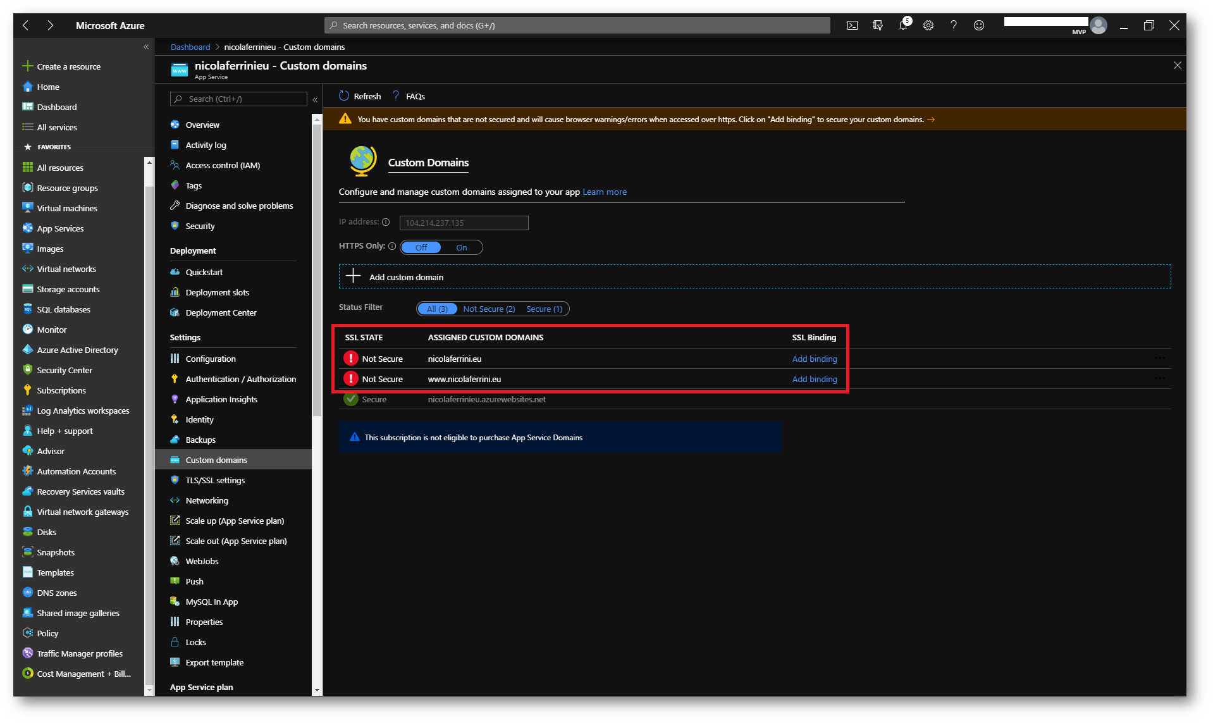Click the resource menu scrollbar down arrow
This screenshot has width=1213, height=723.
(317, 690)
